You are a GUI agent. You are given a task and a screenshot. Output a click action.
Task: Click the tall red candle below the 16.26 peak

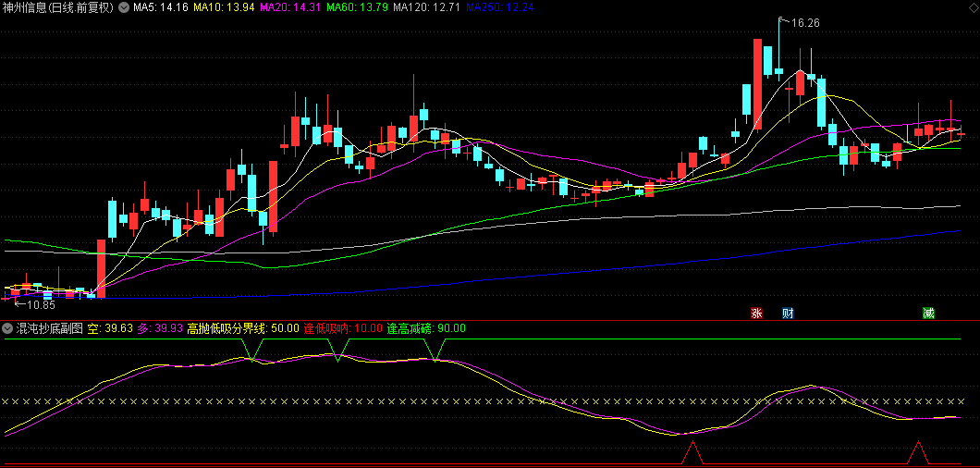757,84
